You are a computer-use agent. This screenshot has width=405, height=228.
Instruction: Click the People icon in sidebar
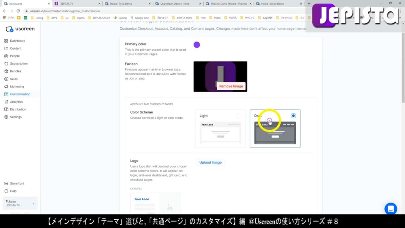point(6,56)
